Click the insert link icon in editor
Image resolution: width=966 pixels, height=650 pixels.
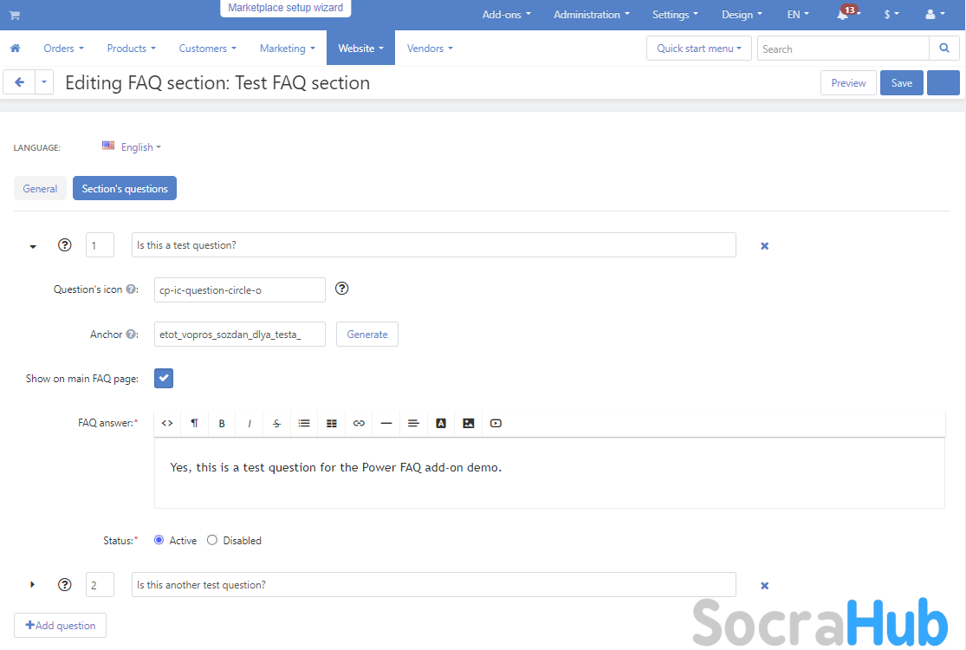359,424
